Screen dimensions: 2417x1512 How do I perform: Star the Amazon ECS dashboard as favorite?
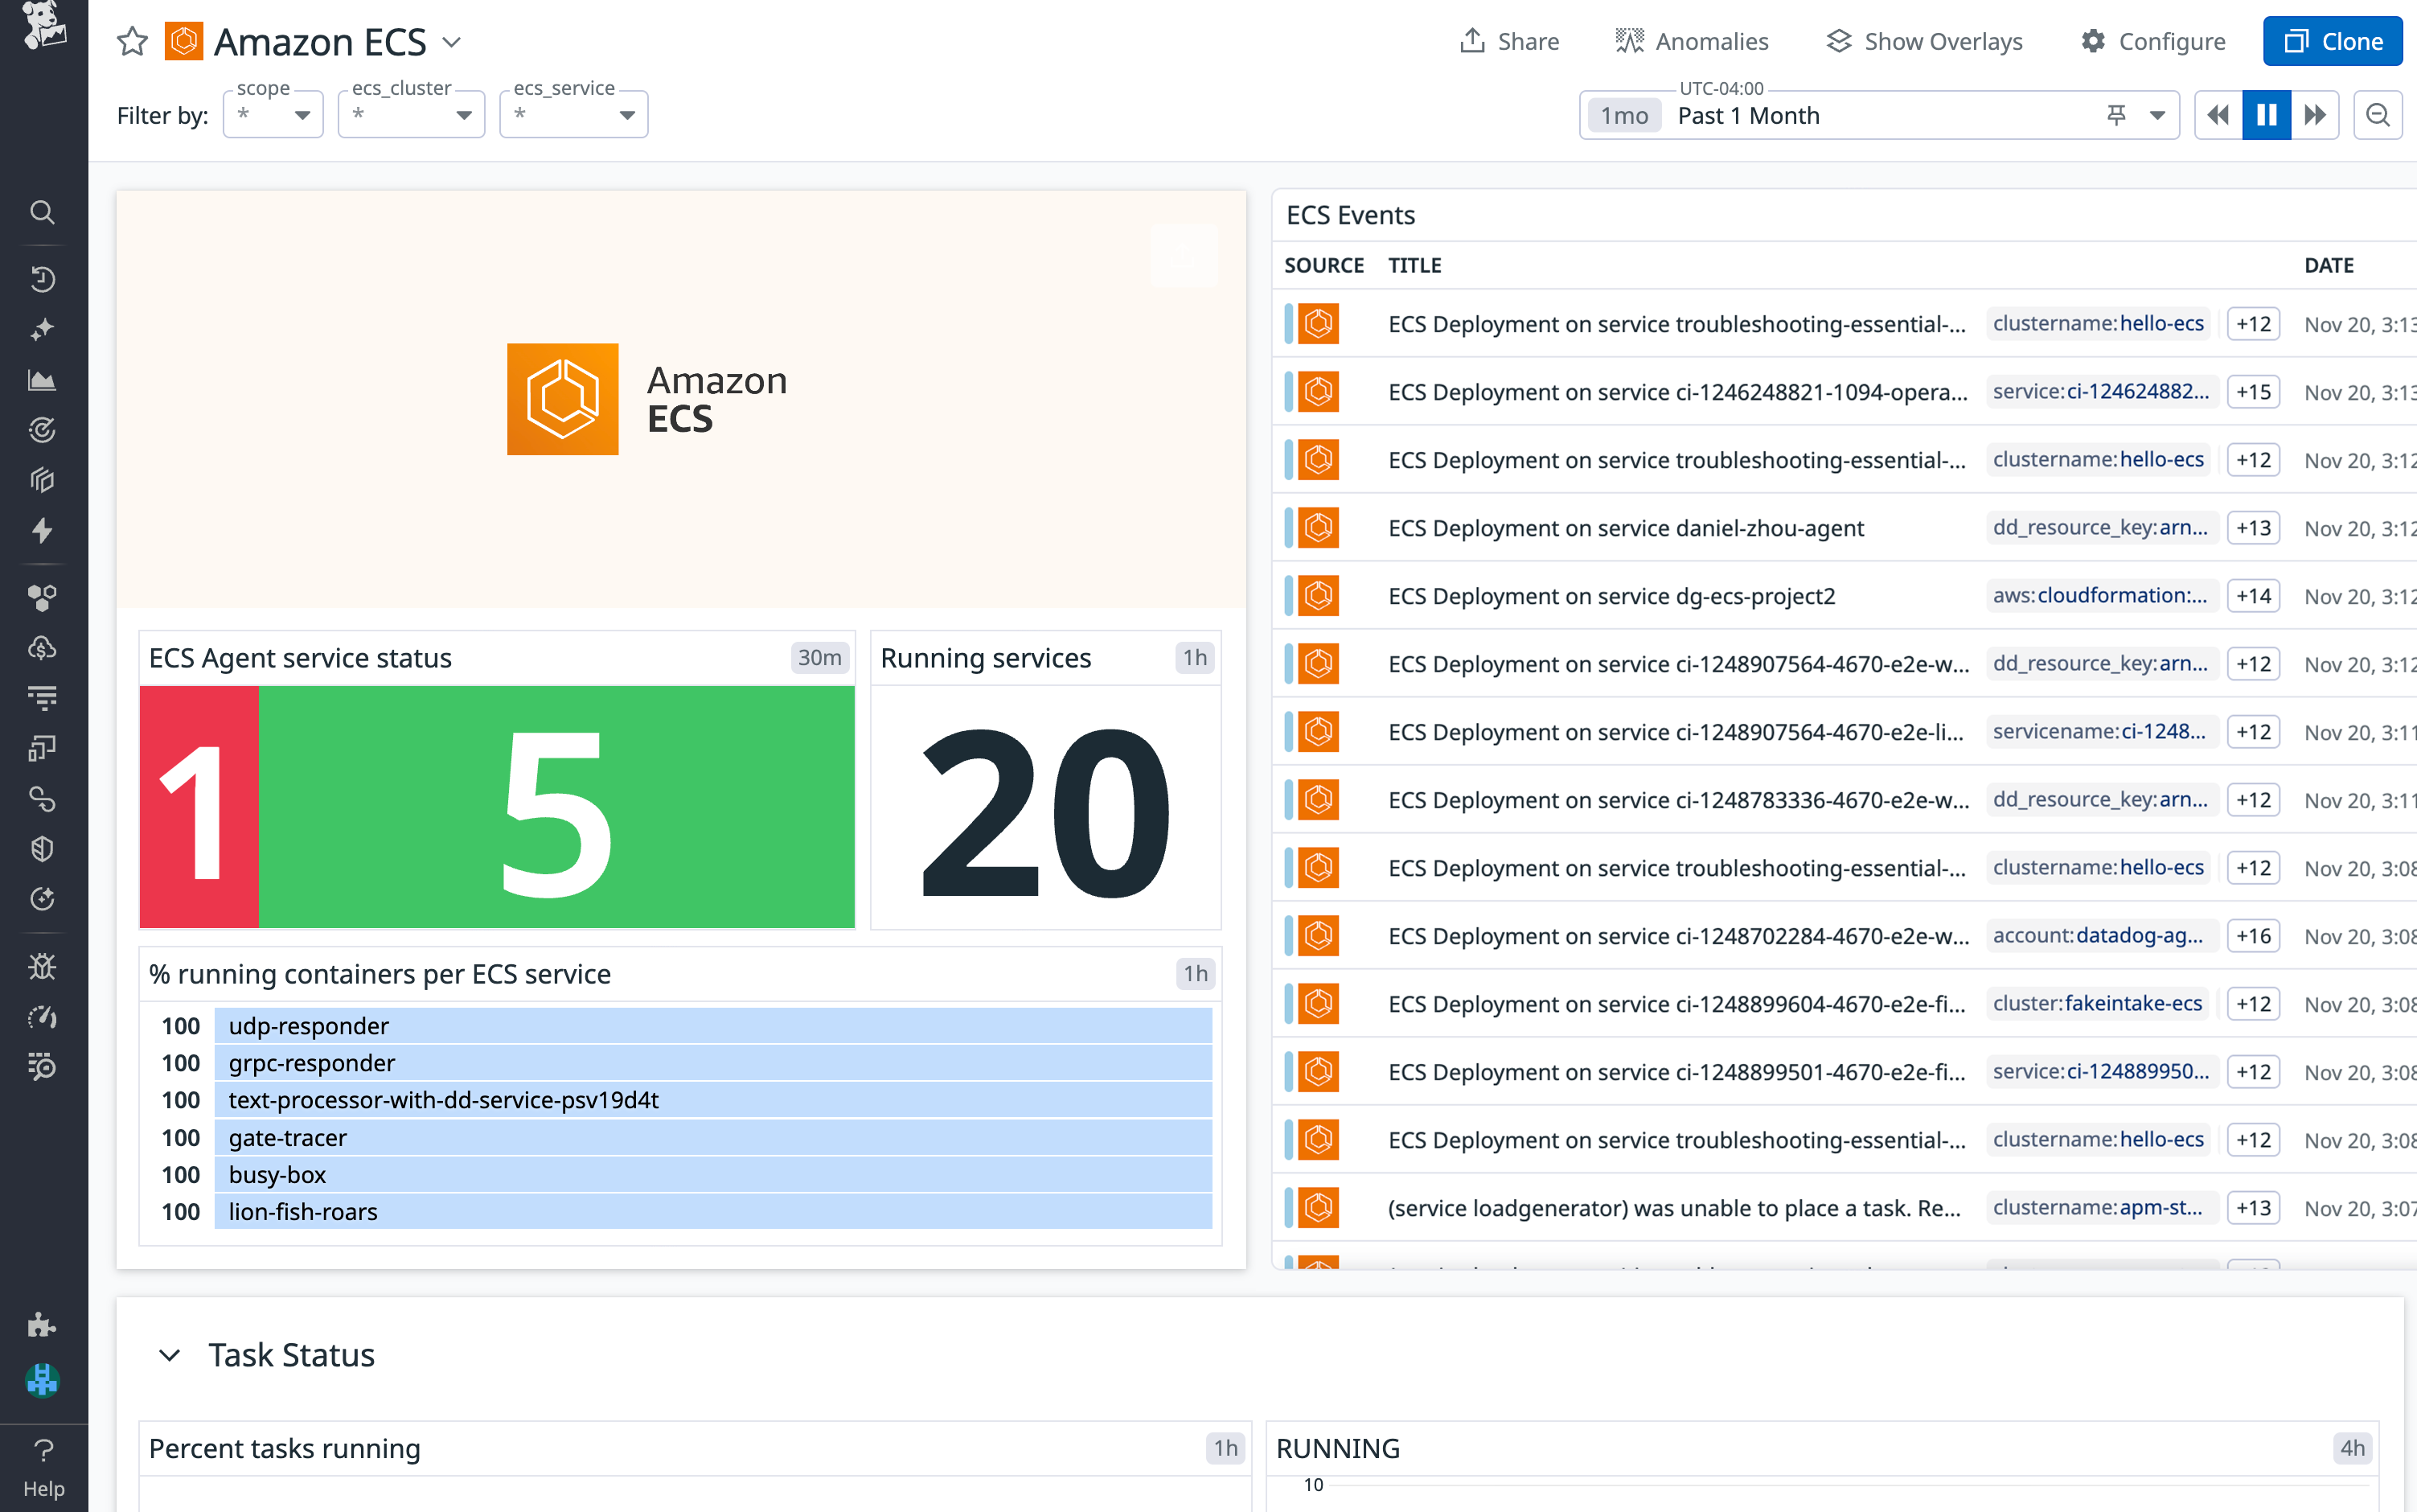click(131, 41)
